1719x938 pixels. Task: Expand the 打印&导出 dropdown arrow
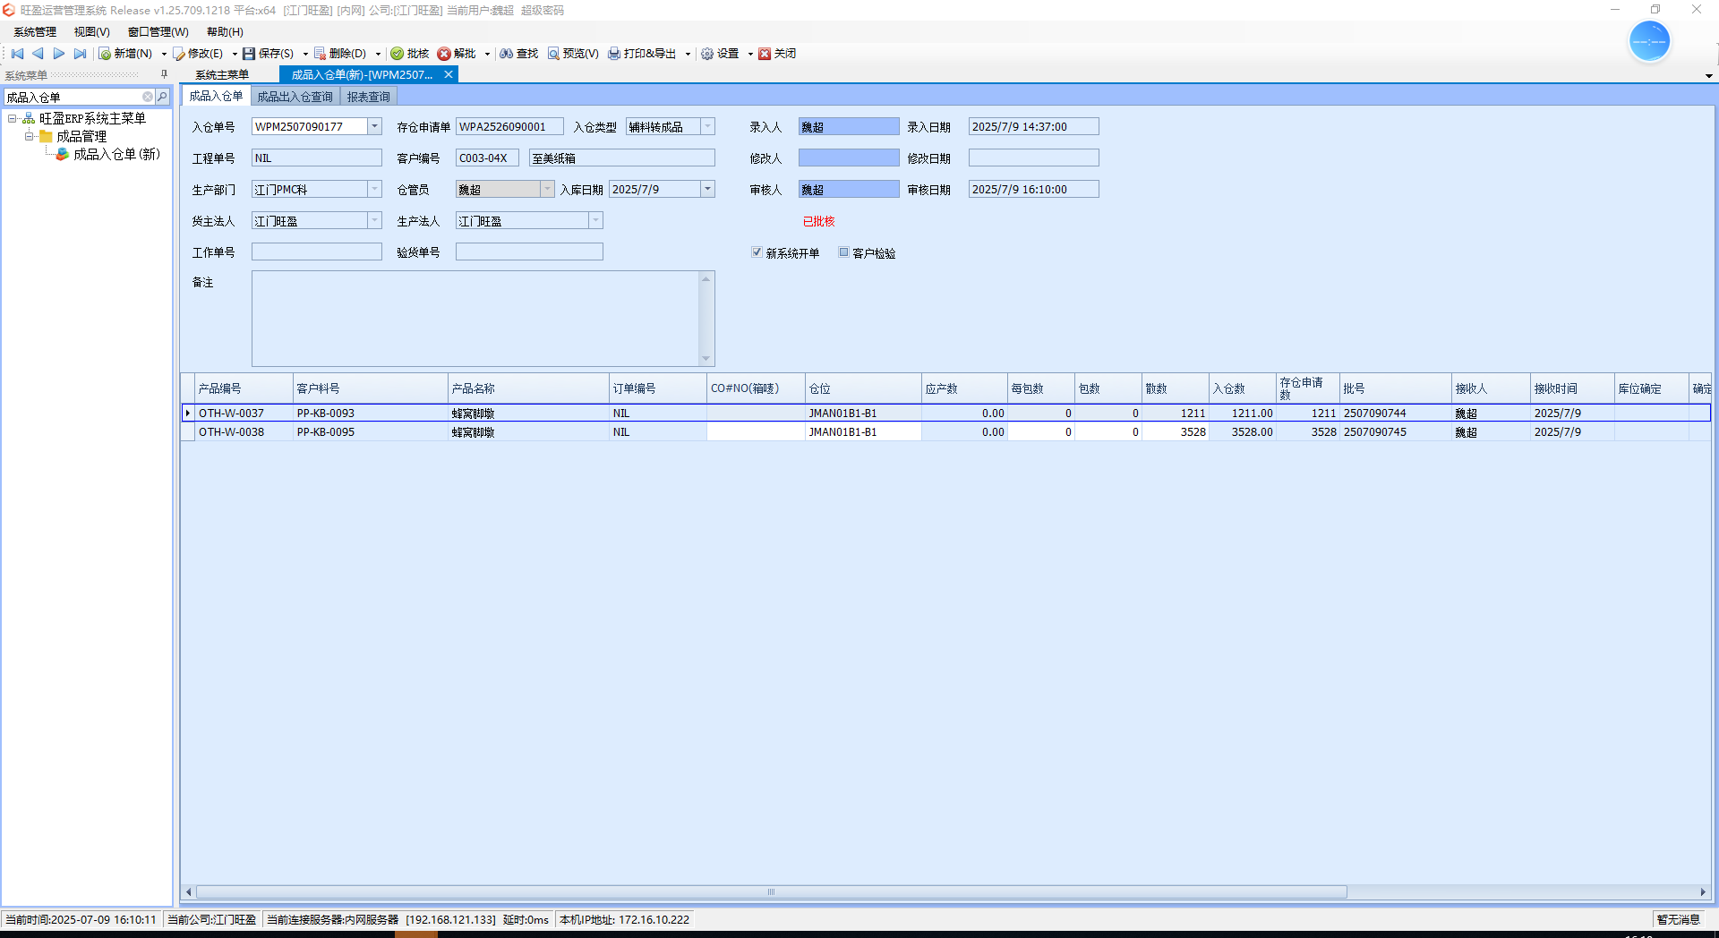coord(688,54)
